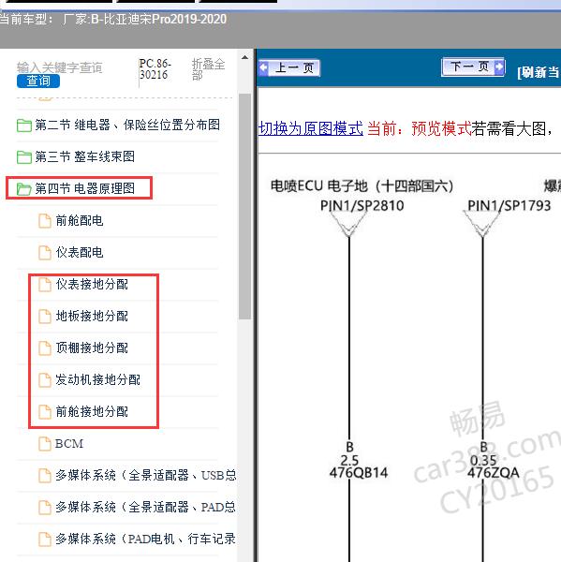Click page icon beside 前舱配电
This screenshot has width=561, height=562.
tap(45, 221)
